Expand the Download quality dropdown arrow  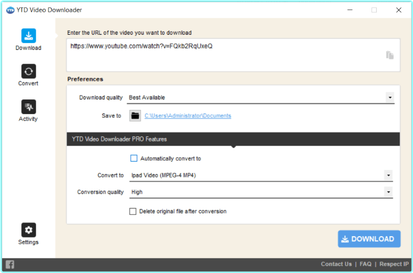pos(390,97)
